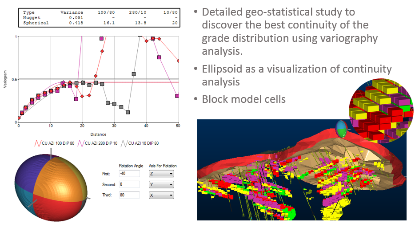419x228 pixels.
Task: Click the Block model cells bullet text
Action: (243, 99)
